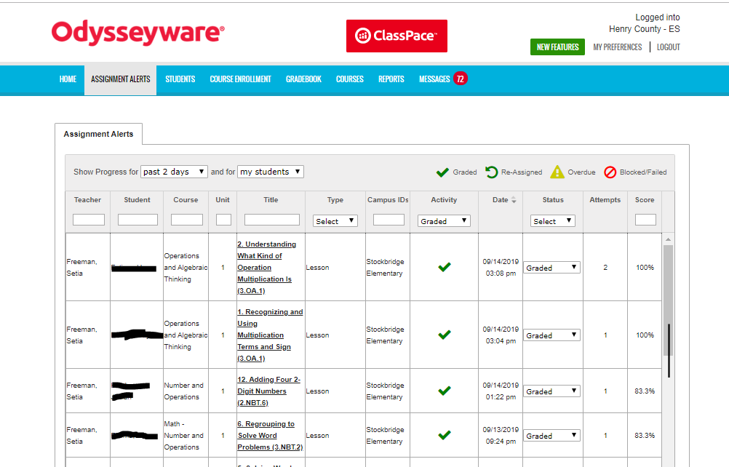The width and height of the screenshot is (729, 467).
Task: Click date cell 09/13/2019 09:24 pm
Action: tap(501, 436)
